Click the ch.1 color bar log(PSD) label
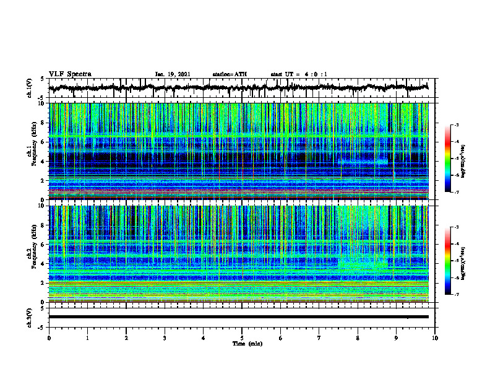The width and height of the screenshot is (490, 379). click(x=463, y=162)
